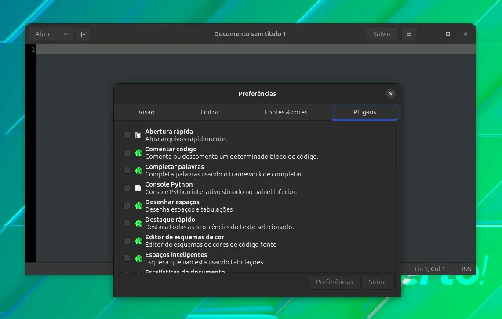Click the green Comentar código plugin icon

tap(138, 153)
